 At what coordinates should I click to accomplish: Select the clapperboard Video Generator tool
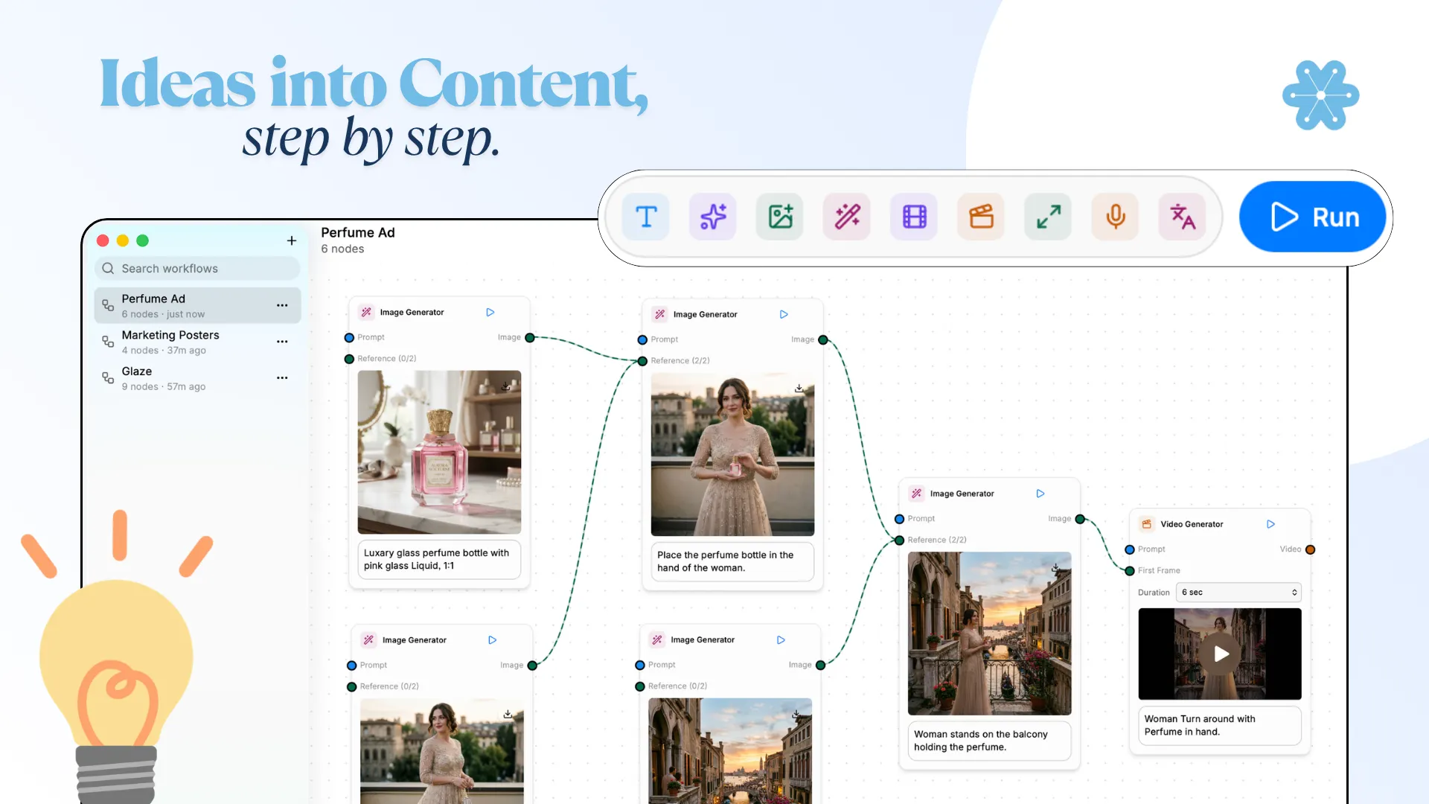click(981, 217)
